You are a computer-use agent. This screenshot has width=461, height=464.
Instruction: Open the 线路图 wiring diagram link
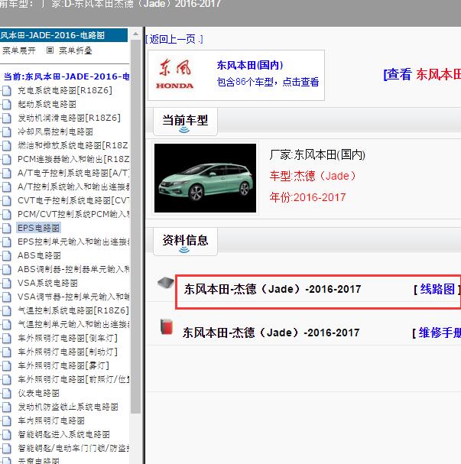(x=437, y=289)
